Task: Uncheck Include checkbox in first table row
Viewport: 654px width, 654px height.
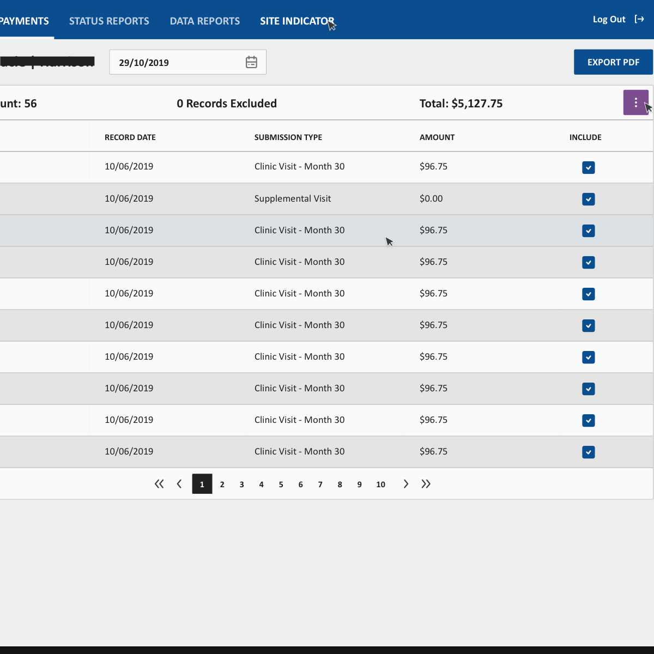Action: point(588,167)
